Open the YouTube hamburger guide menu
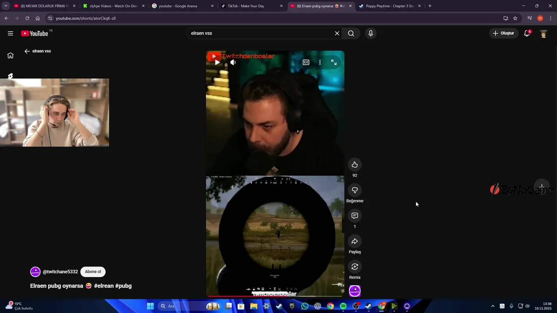Viewport: 557px width, 313px height. 10,33
